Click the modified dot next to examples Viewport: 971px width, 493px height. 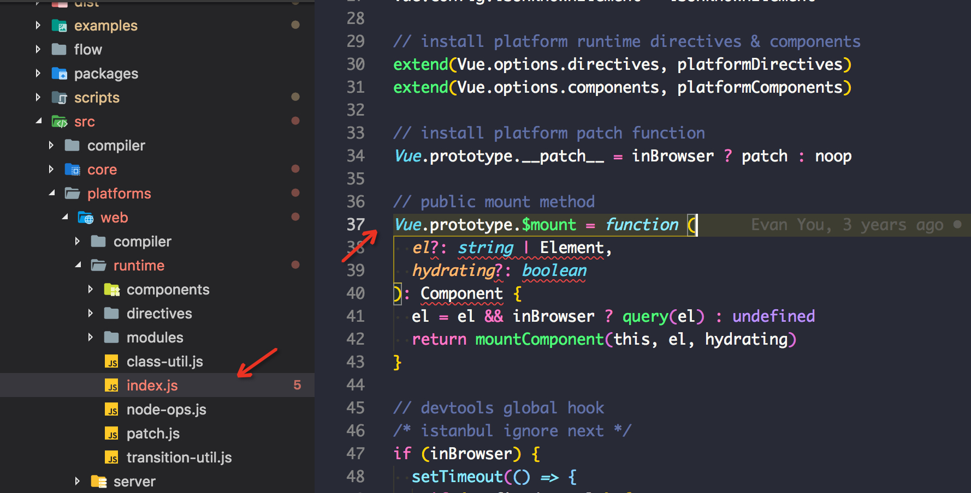point(295,25)
